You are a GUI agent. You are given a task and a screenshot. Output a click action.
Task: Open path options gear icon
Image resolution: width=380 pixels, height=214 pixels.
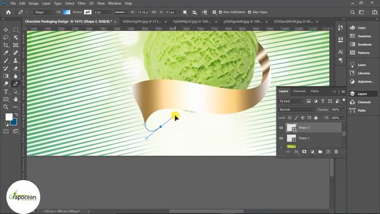[x=214, y=12]
